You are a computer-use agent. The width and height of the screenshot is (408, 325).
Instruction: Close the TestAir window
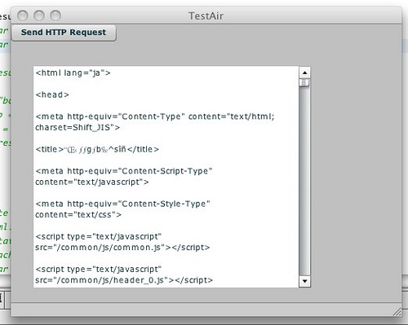23,15
